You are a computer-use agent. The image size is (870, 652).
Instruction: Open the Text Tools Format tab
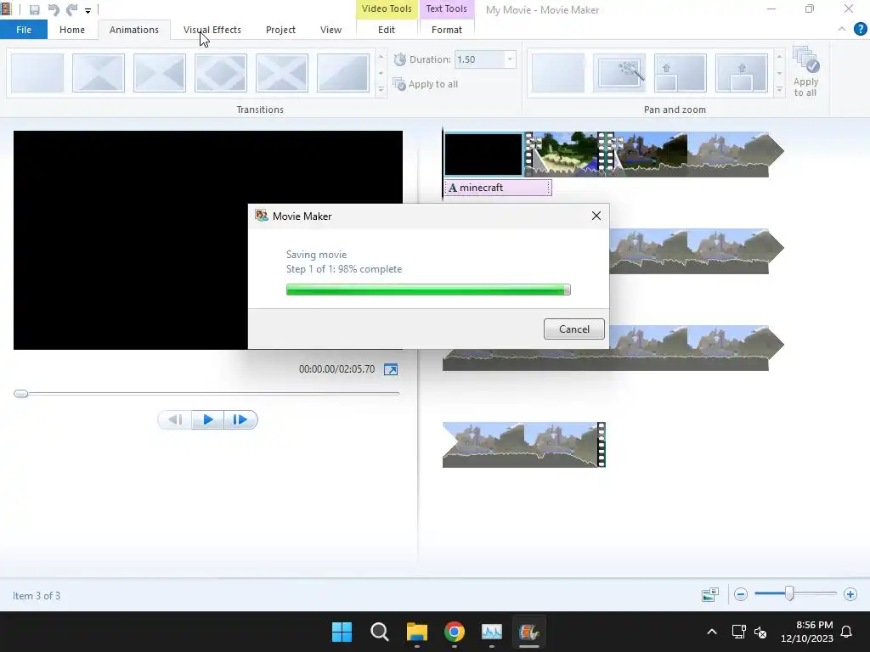point(447,30)
